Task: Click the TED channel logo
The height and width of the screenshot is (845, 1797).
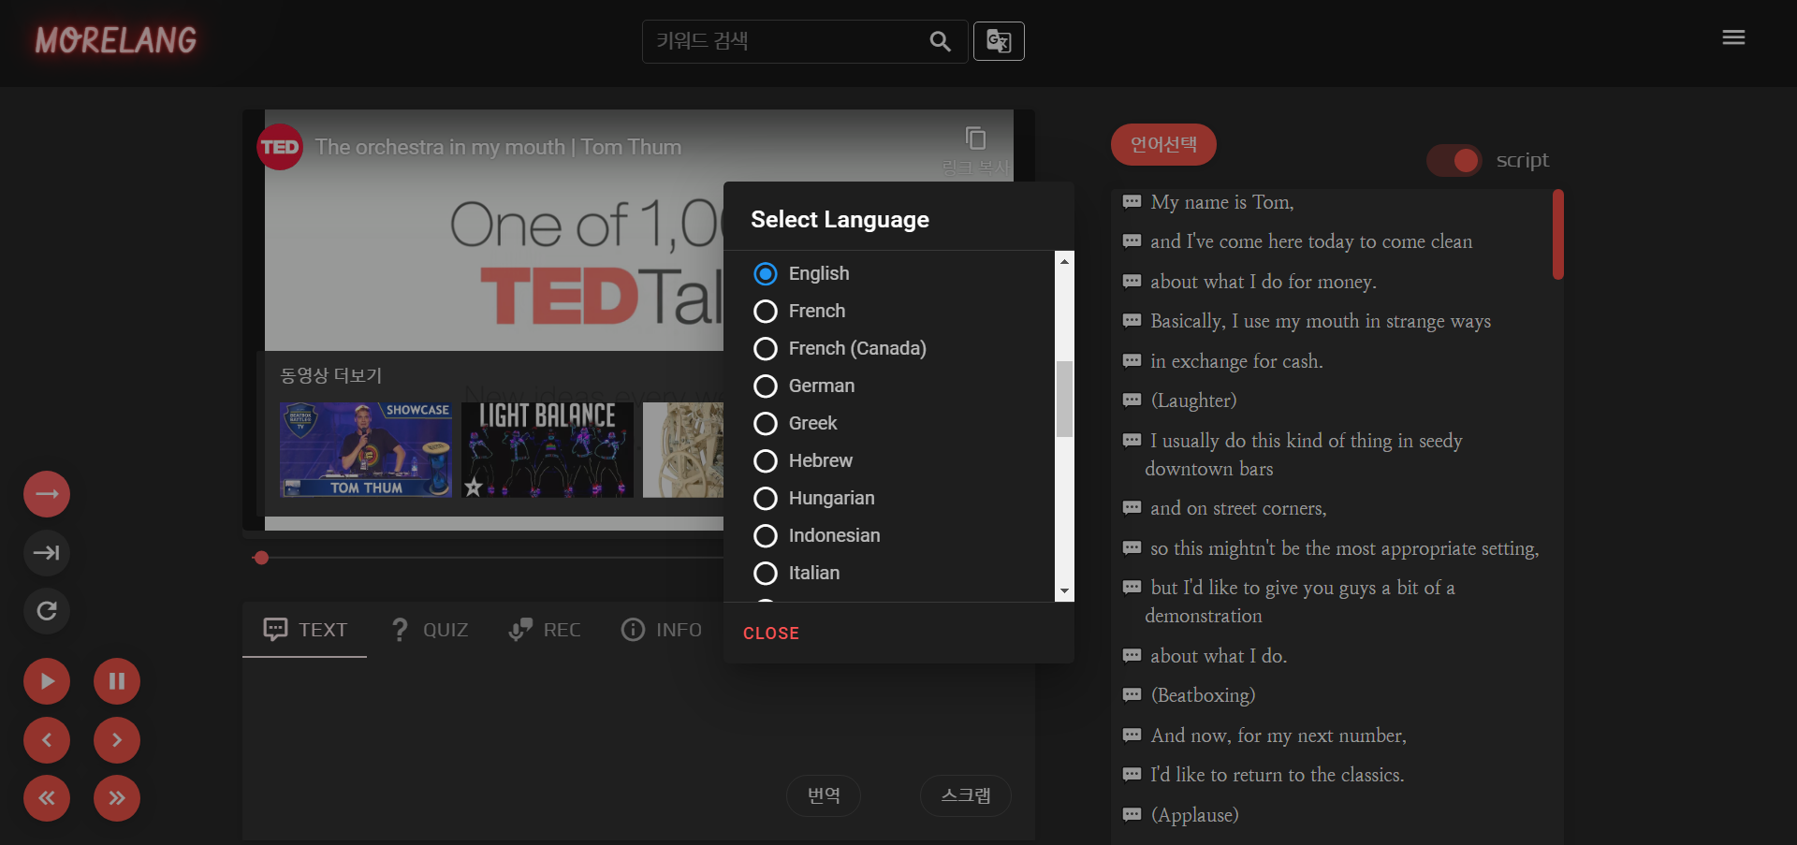Action: (280, 147)
